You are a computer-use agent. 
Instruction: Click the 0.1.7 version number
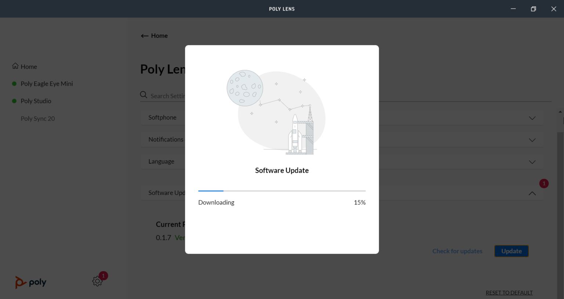coord(163,237)
